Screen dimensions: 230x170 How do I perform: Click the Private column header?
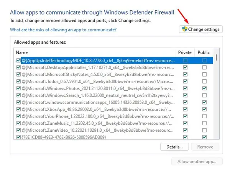pos(185,52)
